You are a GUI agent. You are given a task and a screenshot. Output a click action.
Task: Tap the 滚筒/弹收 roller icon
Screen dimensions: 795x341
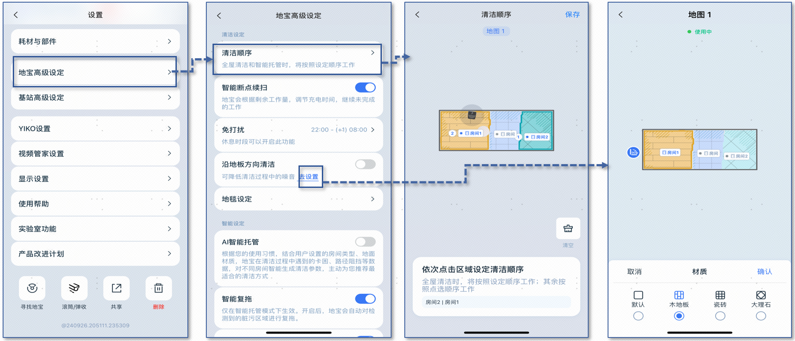74,289
